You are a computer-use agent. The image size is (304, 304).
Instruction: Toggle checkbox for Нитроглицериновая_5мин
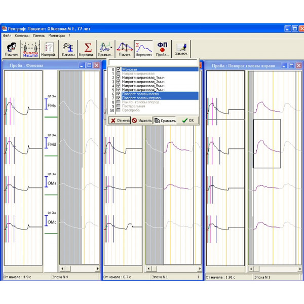118,86
